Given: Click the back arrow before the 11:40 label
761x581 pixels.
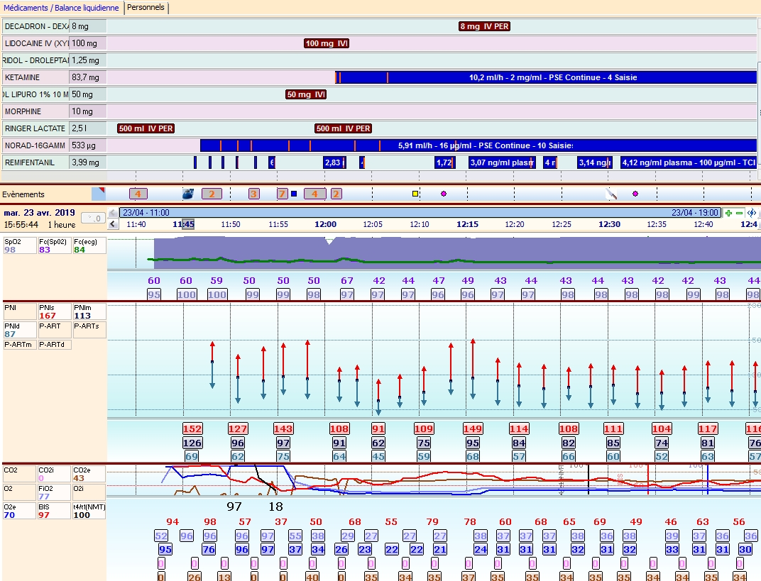Looking at the screenshot, I should point(113,224).
